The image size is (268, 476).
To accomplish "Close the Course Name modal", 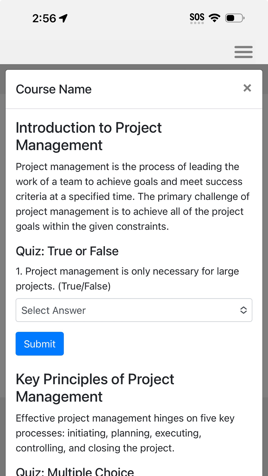I will pos(247,88).
